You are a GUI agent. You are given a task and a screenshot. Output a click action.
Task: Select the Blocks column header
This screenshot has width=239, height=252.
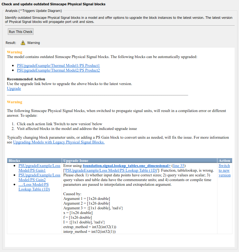coord(34,161)
